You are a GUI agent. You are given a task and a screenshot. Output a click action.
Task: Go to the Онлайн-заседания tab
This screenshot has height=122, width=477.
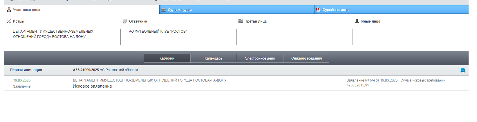click(x=306, y=58)
